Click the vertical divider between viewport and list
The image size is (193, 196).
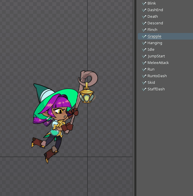134,98
